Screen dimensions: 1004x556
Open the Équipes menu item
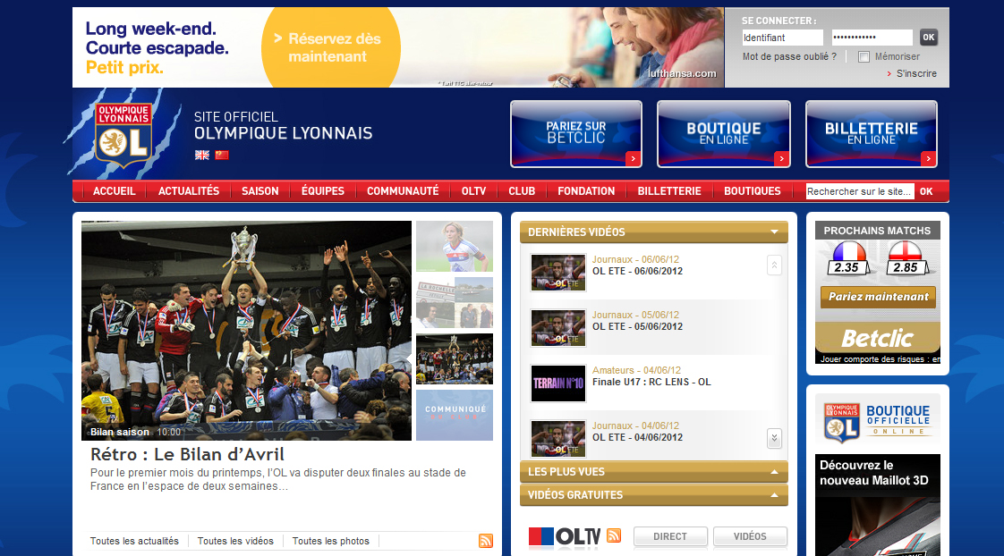pos(323,191)
